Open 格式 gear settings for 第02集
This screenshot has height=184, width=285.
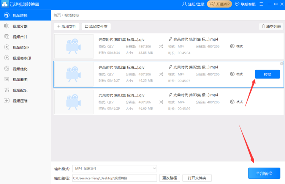[236, 74]
